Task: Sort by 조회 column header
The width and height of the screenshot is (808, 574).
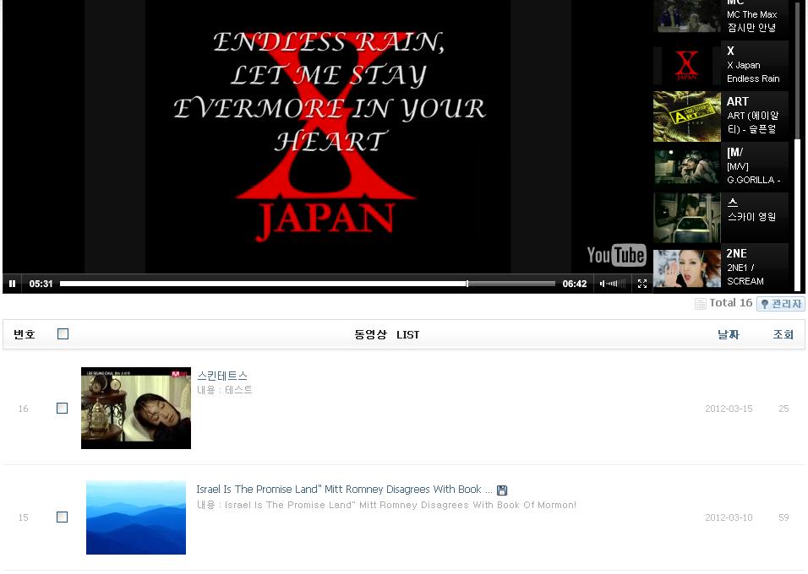Action: [x=783, y=334]
